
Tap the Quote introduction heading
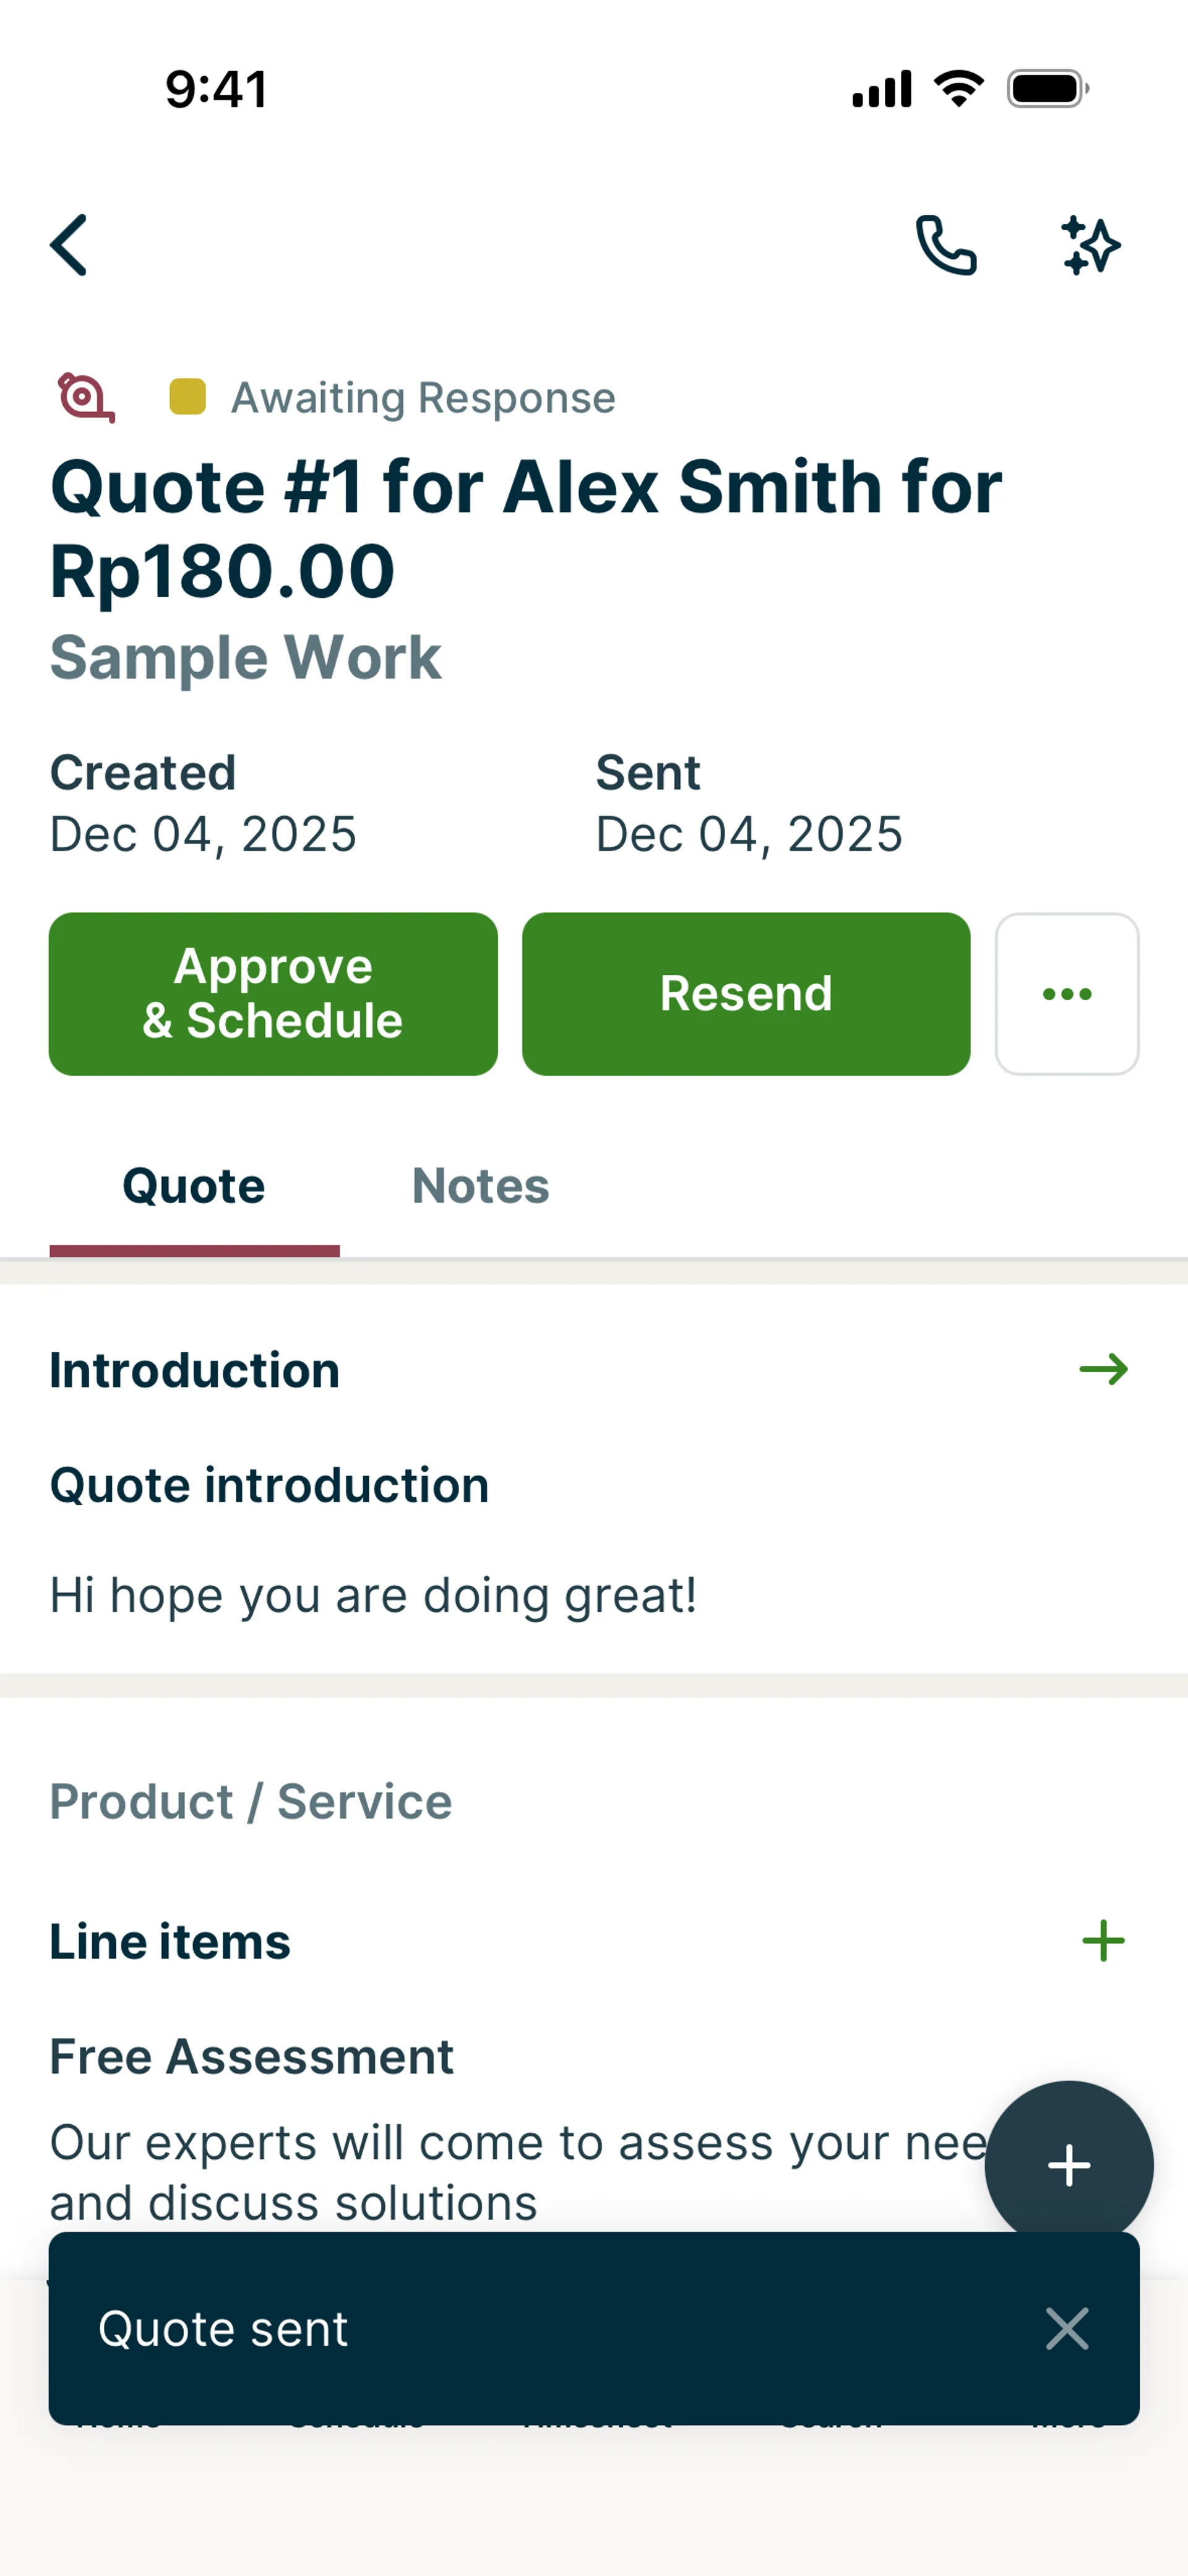(270, 1485)
